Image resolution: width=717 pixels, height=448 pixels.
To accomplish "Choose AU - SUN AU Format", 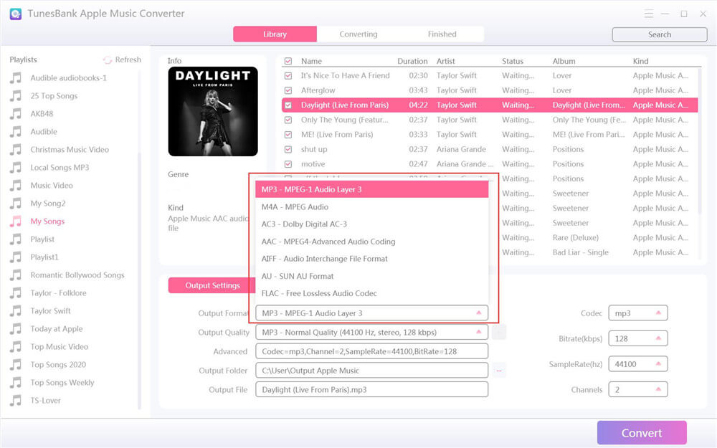I will click(371, 276).
